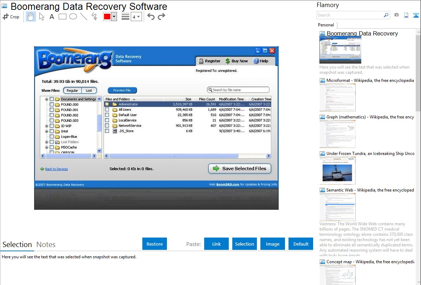
Task: Click the page document icon in Flamory
Action: tap(406, 15)
